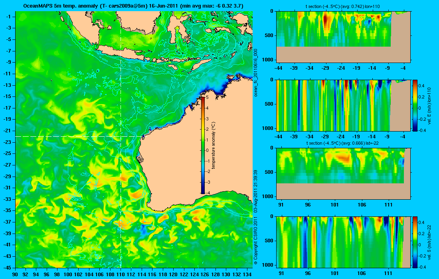Click the '-21' tick on the map's latitude axis
Screen dimensions: 439x279
pos(8,131)
